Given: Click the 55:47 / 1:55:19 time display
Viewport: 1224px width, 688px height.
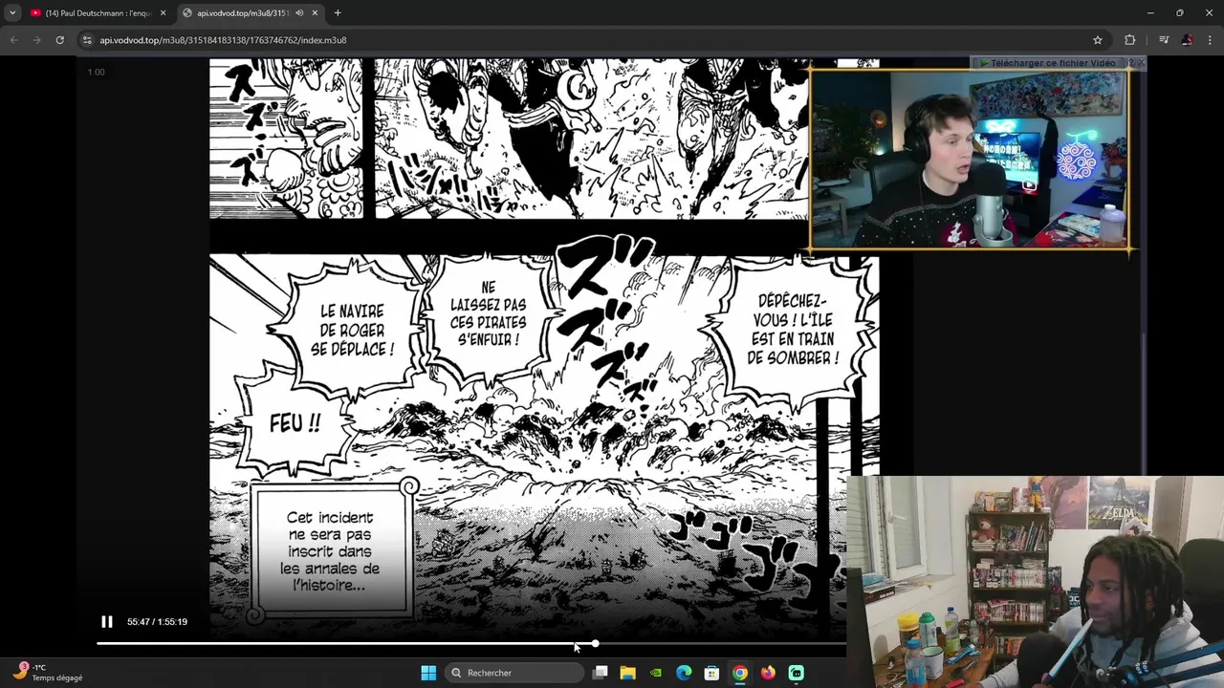Looking at the screenshot, I should [x=157, y=622].
